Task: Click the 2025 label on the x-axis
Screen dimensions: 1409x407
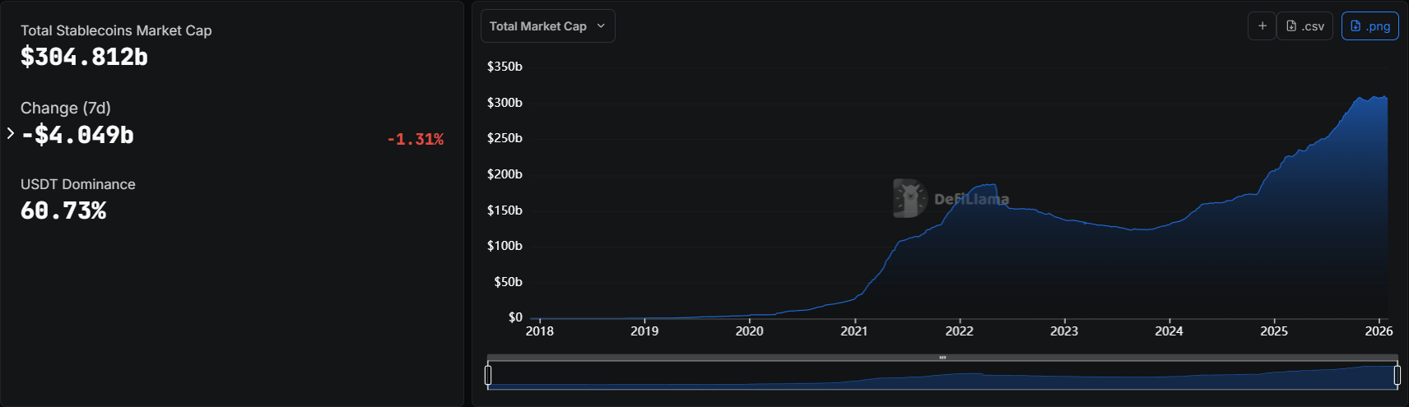Action: click(1273, 331)
